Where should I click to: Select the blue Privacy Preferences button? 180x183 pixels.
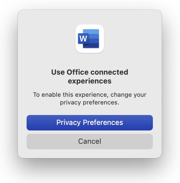(x=90, y=122)
